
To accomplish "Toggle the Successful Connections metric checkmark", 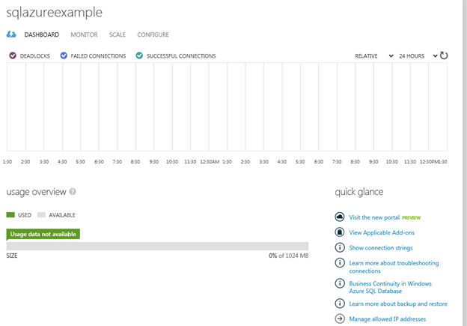I will click(x=139, y=55).
